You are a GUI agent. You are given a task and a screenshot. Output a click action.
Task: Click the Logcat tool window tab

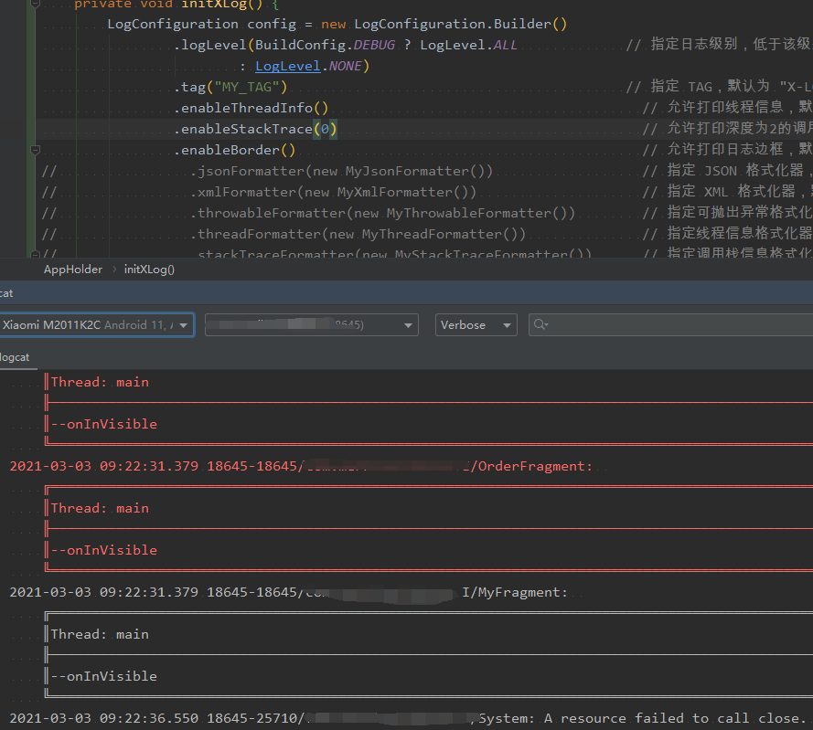point(5,293)
